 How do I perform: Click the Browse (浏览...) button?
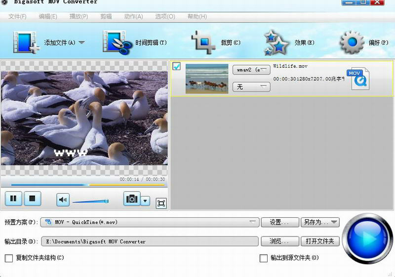click(280, 241)
